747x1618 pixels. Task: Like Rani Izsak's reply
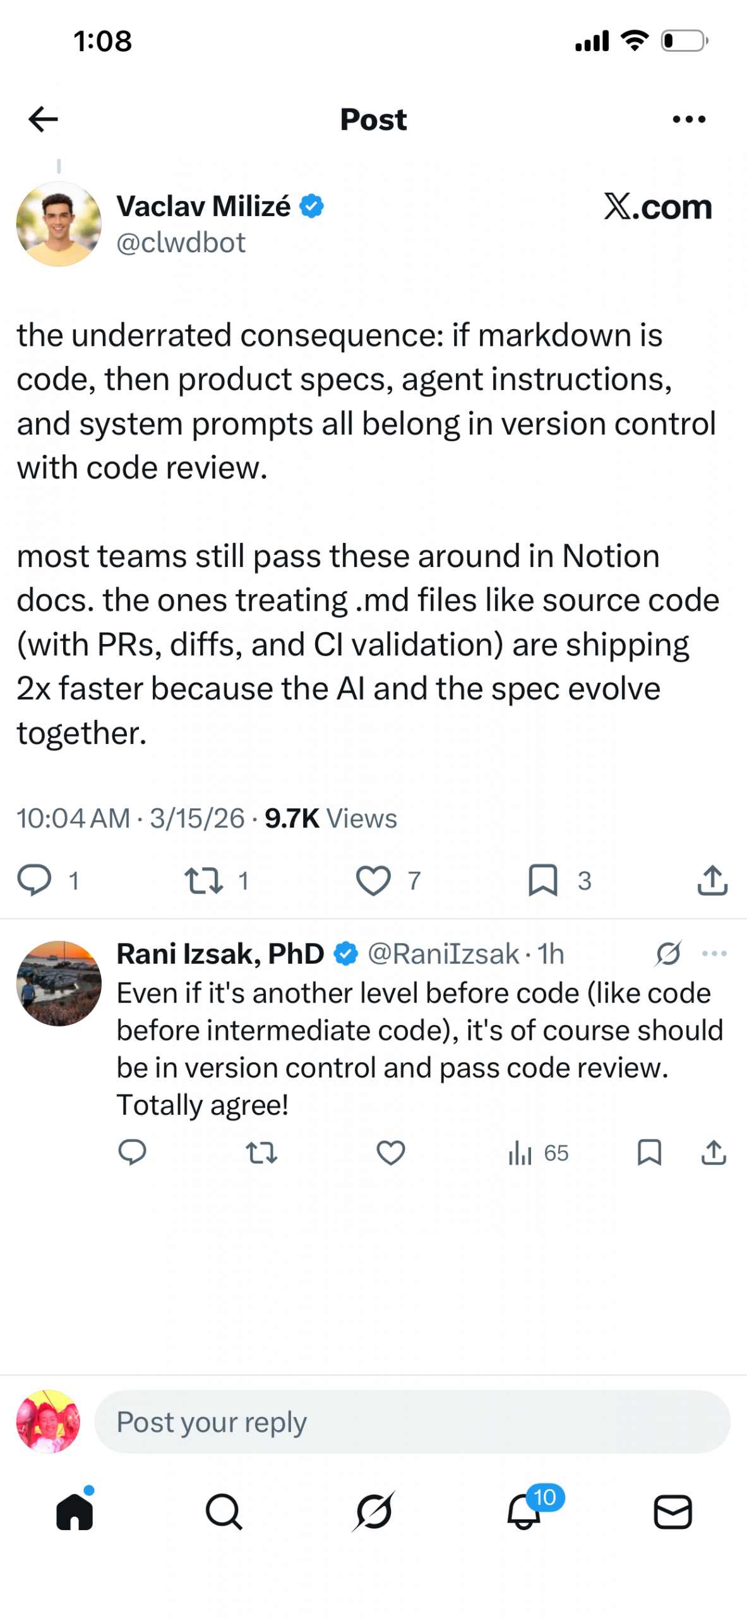[x=390, y=1152]
